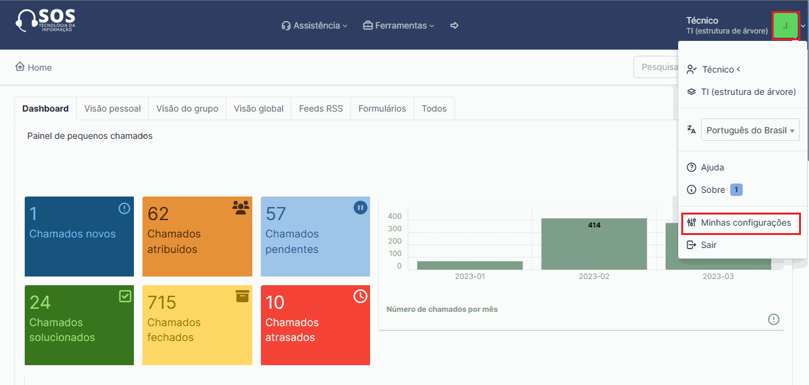Click the SOS headset logo
The width and height of the screenshot is (809, 385).
[x=45, y=20]
